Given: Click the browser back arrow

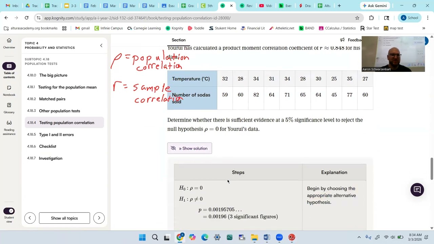Looking at the screenshot, I should [x=6, y=18].
